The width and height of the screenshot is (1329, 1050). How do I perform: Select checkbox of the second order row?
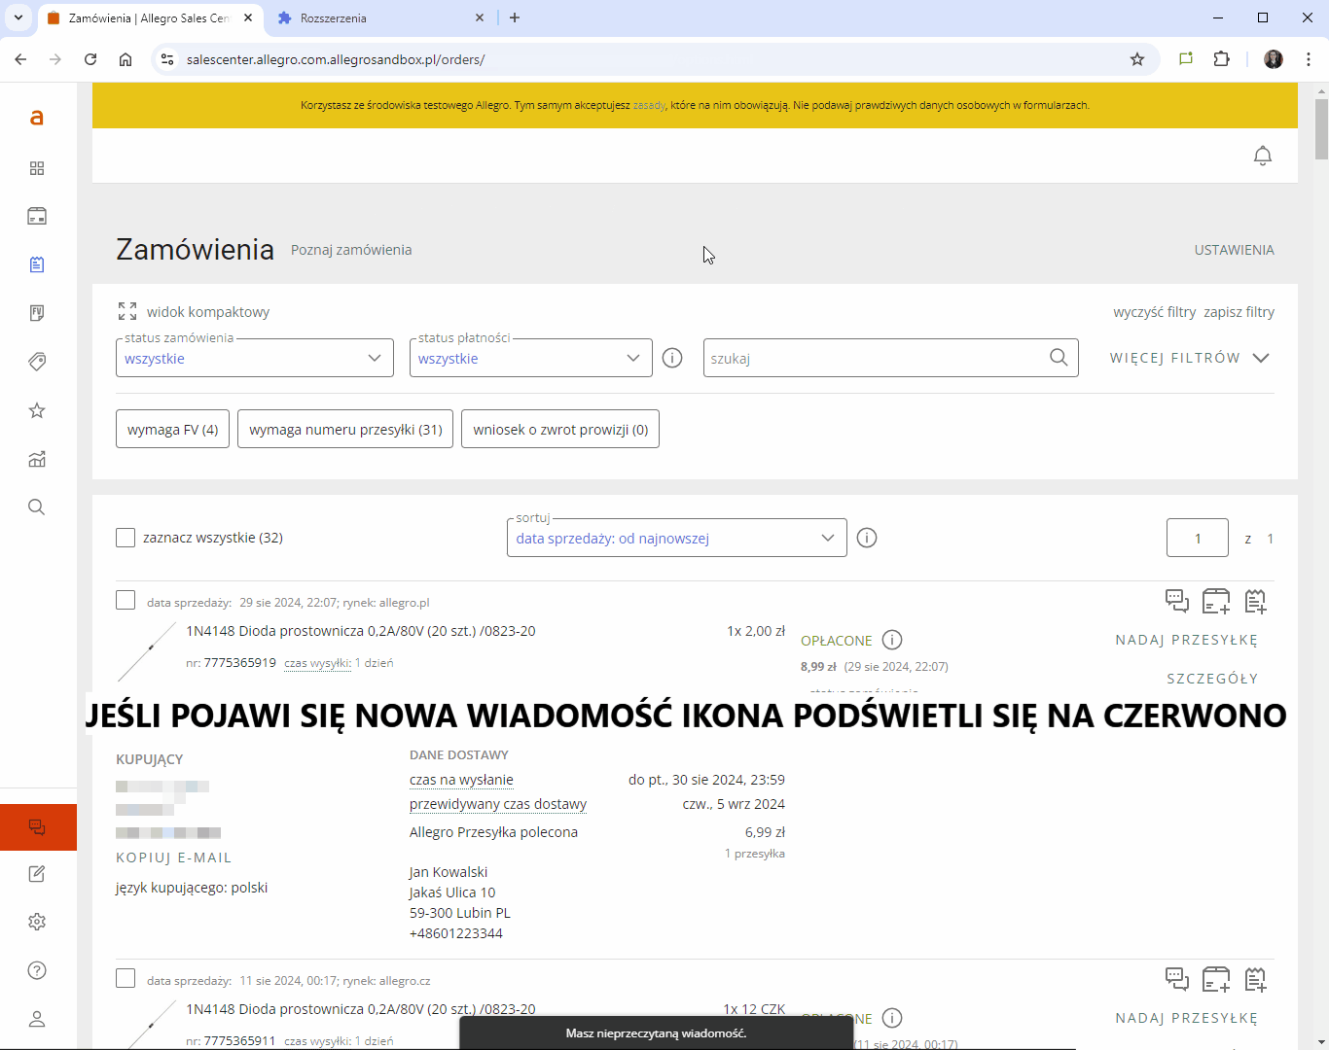pos(126,978)
